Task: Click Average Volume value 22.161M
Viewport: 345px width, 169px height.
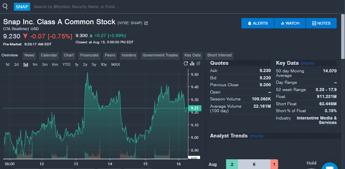Action: [262, 106]
